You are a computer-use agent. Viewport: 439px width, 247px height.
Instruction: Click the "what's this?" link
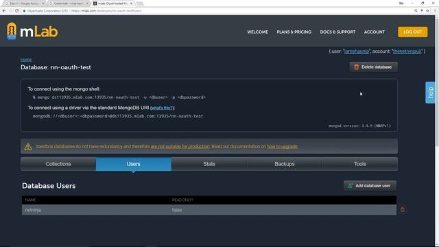coord(162,108)
